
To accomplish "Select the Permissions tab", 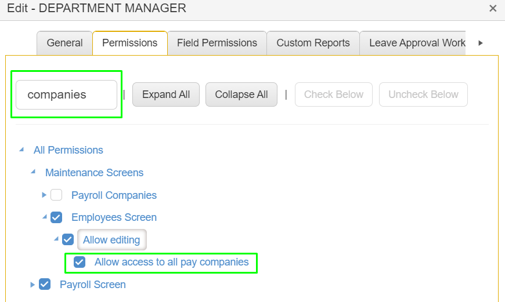I will point(130,43).
